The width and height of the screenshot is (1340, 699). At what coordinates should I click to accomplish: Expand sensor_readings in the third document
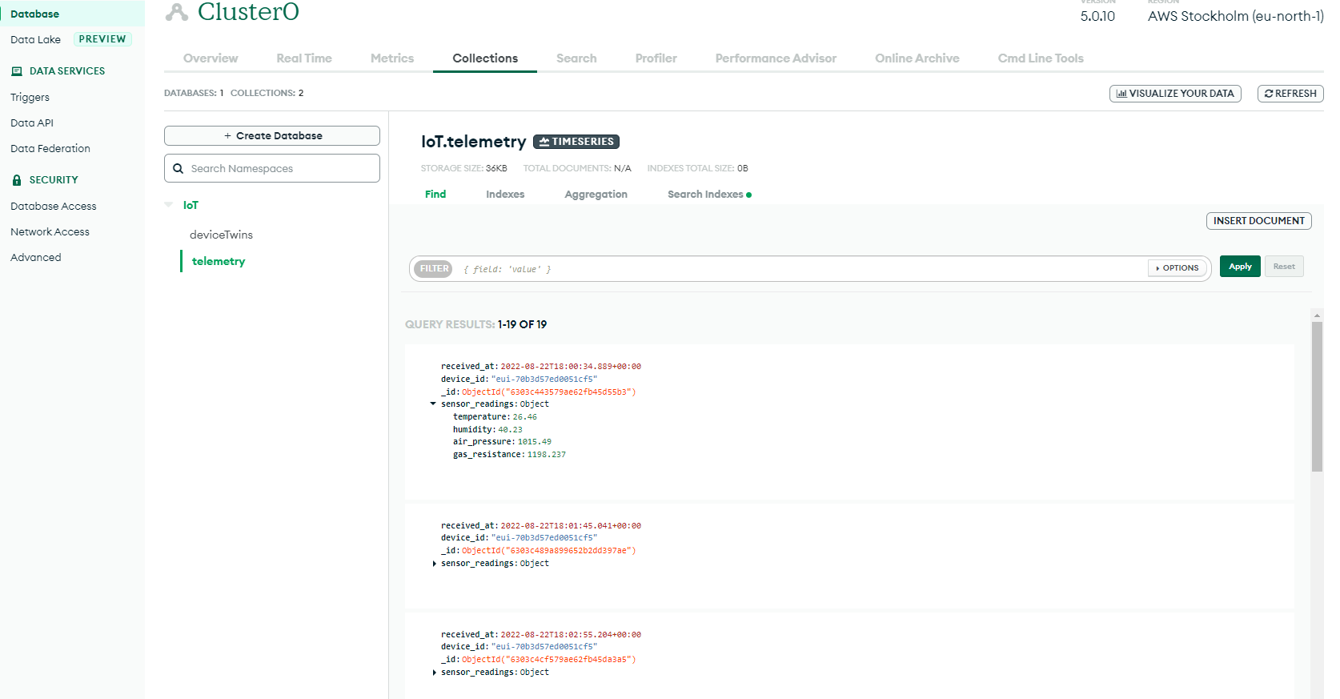pyautogui.click(x=434, y=673)
